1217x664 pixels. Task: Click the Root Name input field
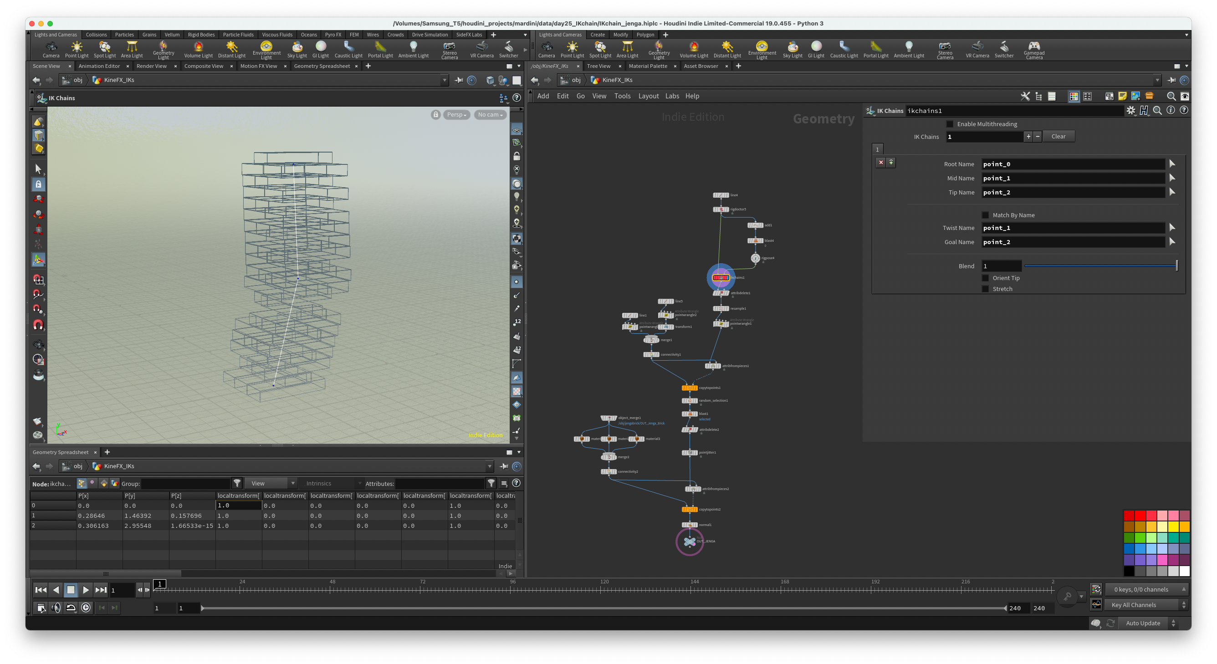(1073, 164)
